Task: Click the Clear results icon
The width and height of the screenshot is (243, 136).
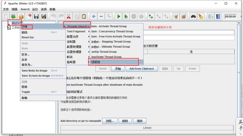Action: coord(176,16)
